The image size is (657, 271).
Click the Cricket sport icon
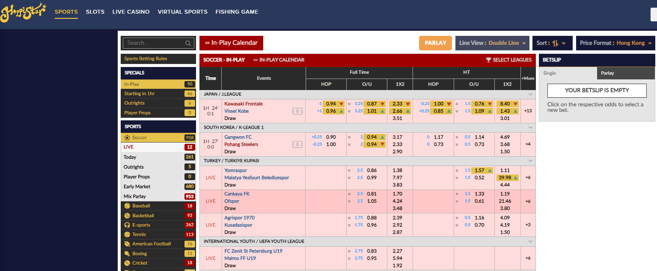127,263
